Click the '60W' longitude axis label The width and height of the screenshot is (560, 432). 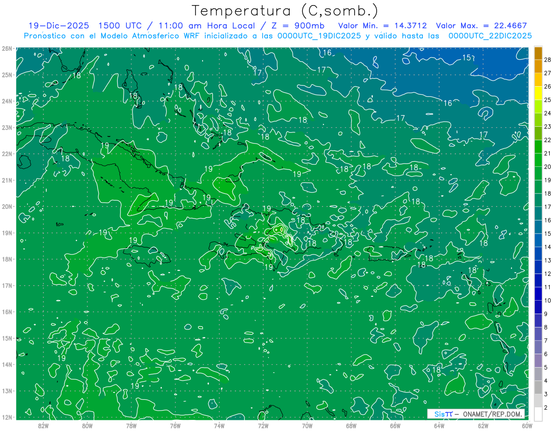[x=527, y=425]
